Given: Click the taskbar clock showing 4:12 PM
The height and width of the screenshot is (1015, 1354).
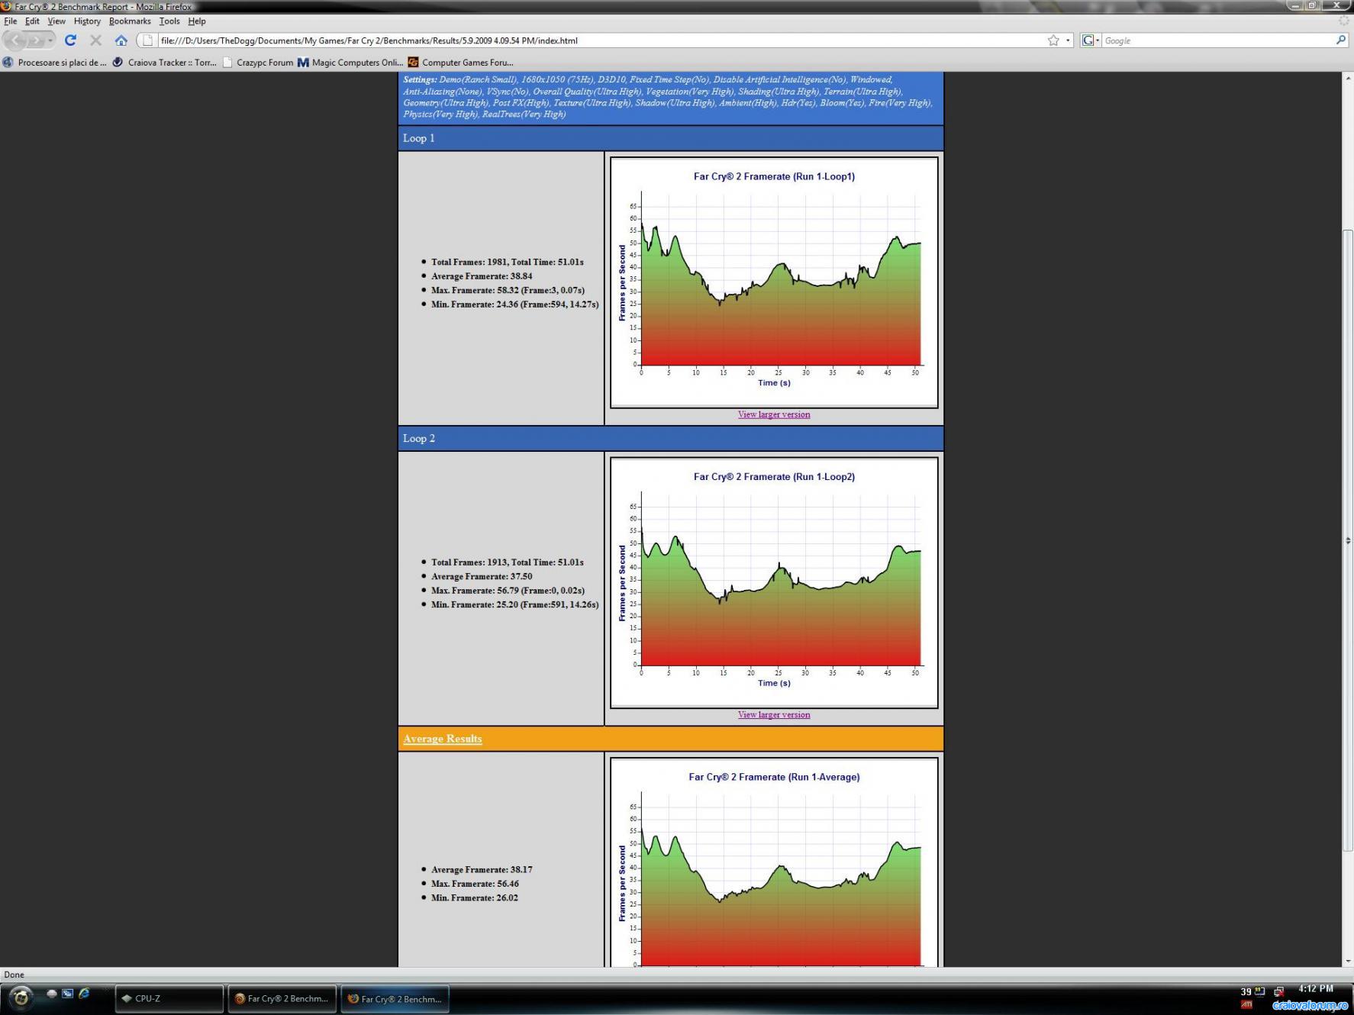Looking at the screenshot, I should (x=1316, y=989).
